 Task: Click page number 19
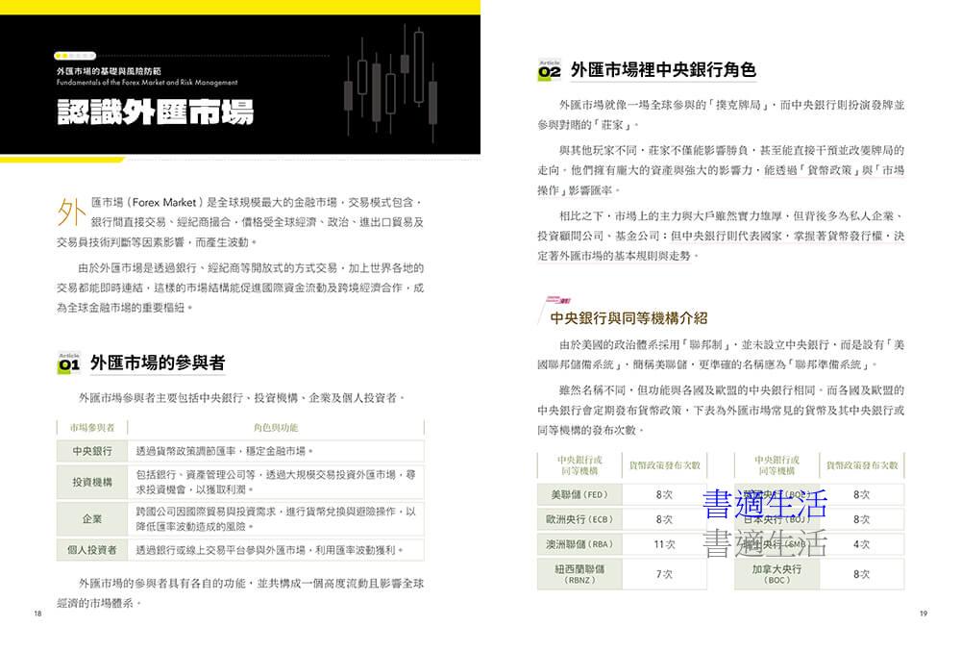[x=923, y=613]
